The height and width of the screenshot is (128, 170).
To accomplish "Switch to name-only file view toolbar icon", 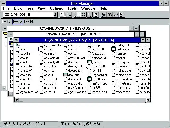I will click(63, 15).
